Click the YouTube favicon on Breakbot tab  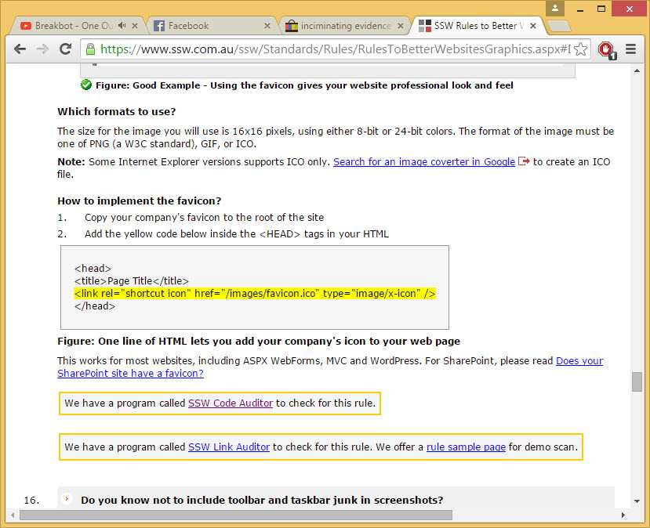[26, 26]
